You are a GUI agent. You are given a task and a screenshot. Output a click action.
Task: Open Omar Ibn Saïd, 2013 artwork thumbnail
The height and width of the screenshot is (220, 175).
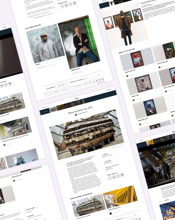tap(137, 59)
